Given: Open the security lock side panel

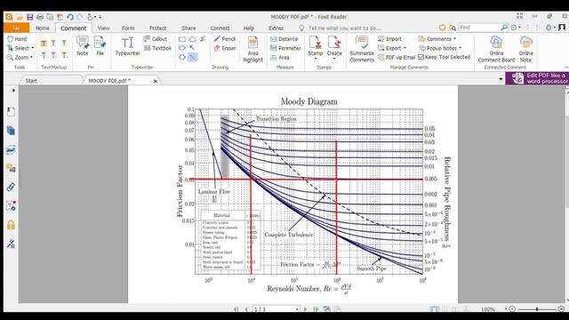Looking at the screenshot, I should click(11, 225).
